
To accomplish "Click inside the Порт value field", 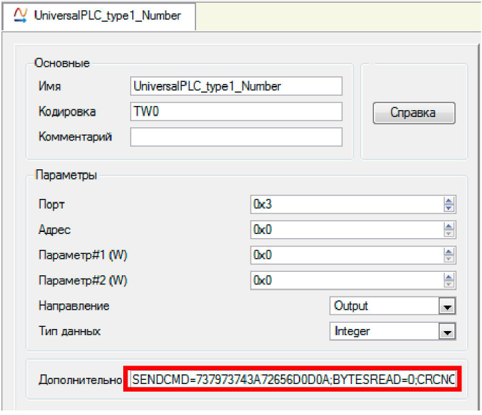I will pyautogui.click(x=346, y=204).
